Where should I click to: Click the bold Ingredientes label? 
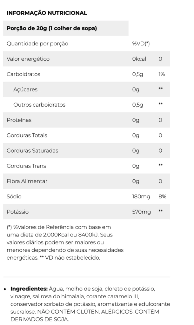[29, 289]
